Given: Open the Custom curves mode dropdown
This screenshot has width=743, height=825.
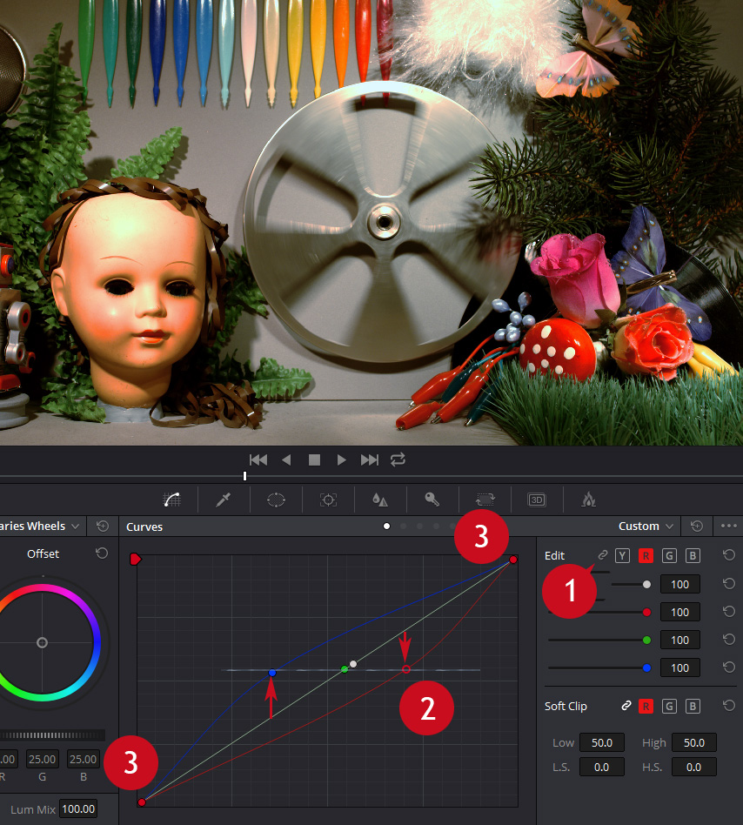Looking at the screenshot, I should pyautogui.click(x=646, y=527).
